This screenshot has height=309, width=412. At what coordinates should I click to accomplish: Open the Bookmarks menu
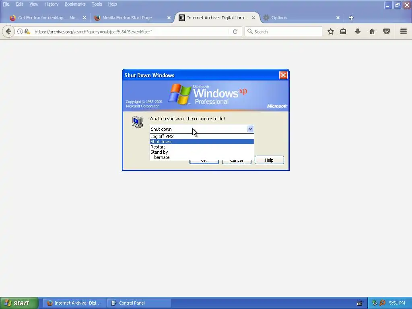click(x=75, y=4)
